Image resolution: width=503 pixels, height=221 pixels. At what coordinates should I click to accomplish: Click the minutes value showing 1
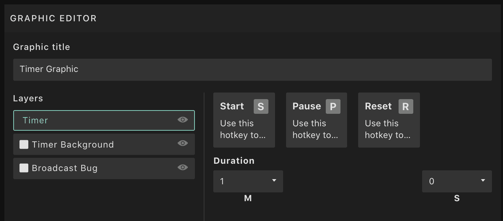(x=222, y=181)
